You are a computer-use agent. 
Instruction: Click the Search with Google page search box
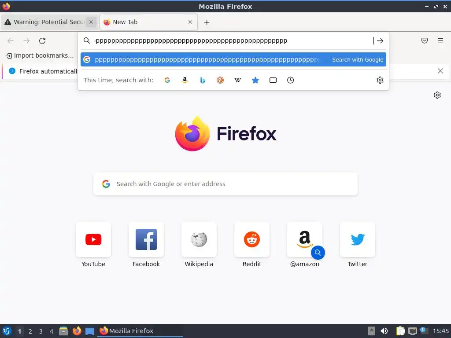pyautogui.click(x=225, y=184)
